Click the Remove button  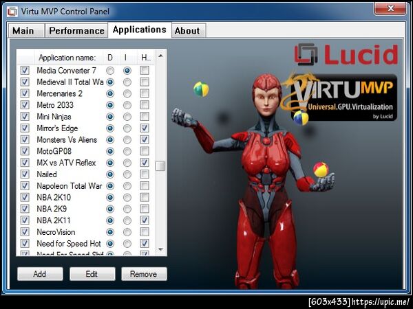pos(144,274)
